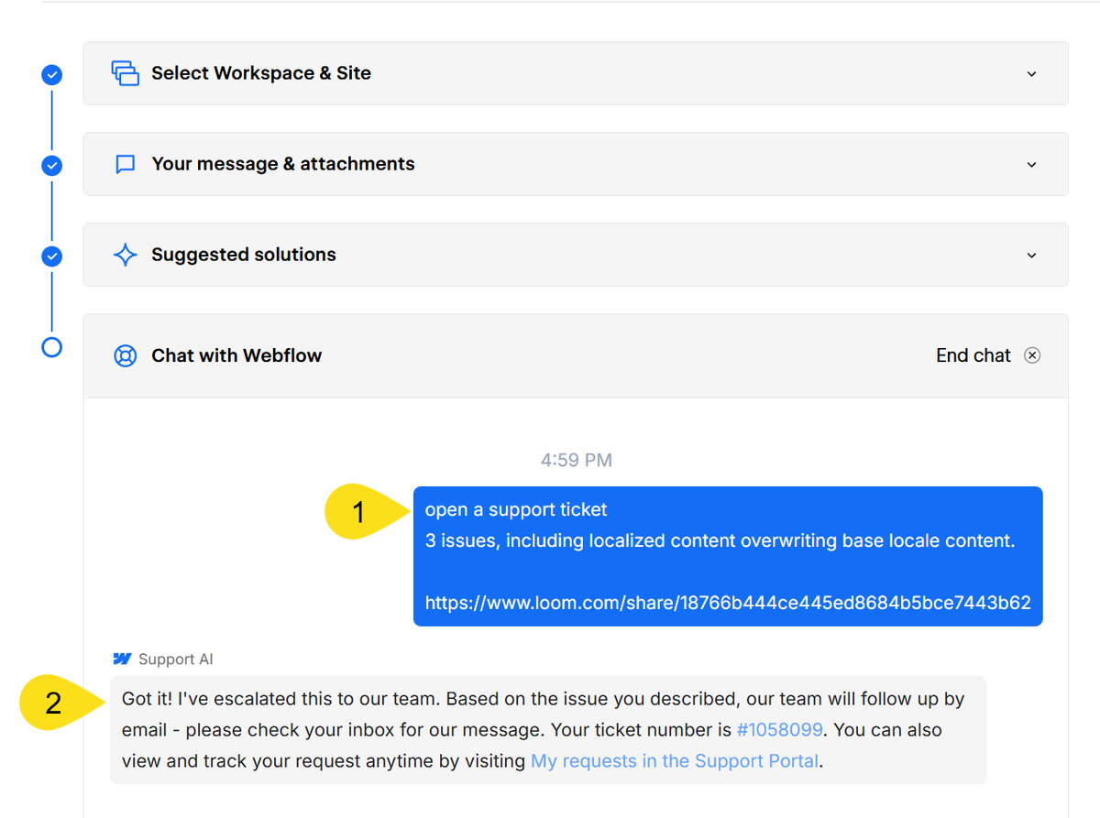Click the completed step check for Suggested solutions
Image resolution: width=1100 pixels, height=818 pixels.
coord(52,256)
